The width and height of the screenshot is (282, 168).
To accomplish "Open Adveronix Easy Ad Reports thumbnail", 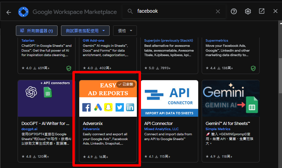I will coord(108,98).
